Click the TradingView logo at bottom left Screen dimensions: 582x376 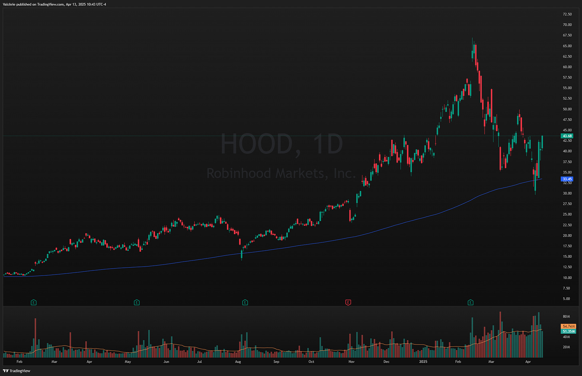pos(17,371)
